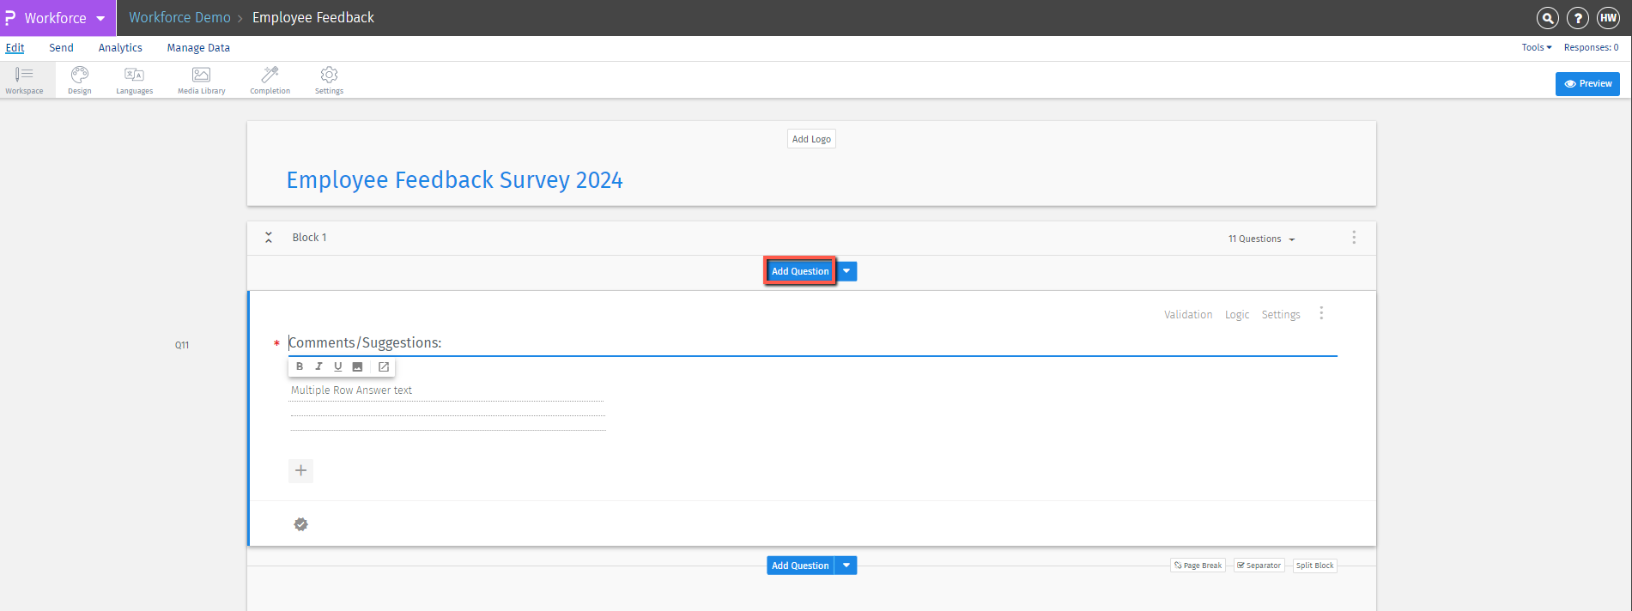This screenshot has width=1632, height=611.
Task: Click the Add Logo button
Action: point(811,139)
